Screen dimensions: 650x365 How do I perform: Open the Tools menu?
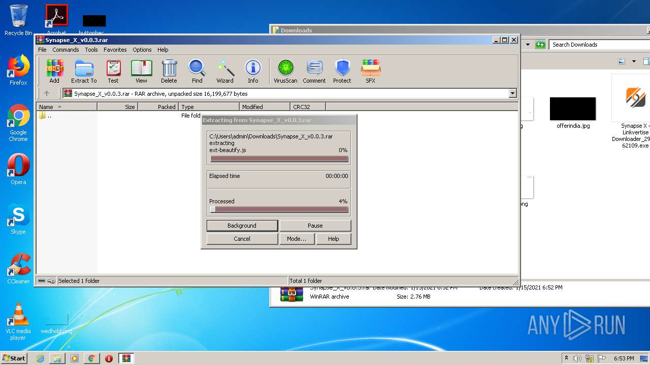[91, 50]
